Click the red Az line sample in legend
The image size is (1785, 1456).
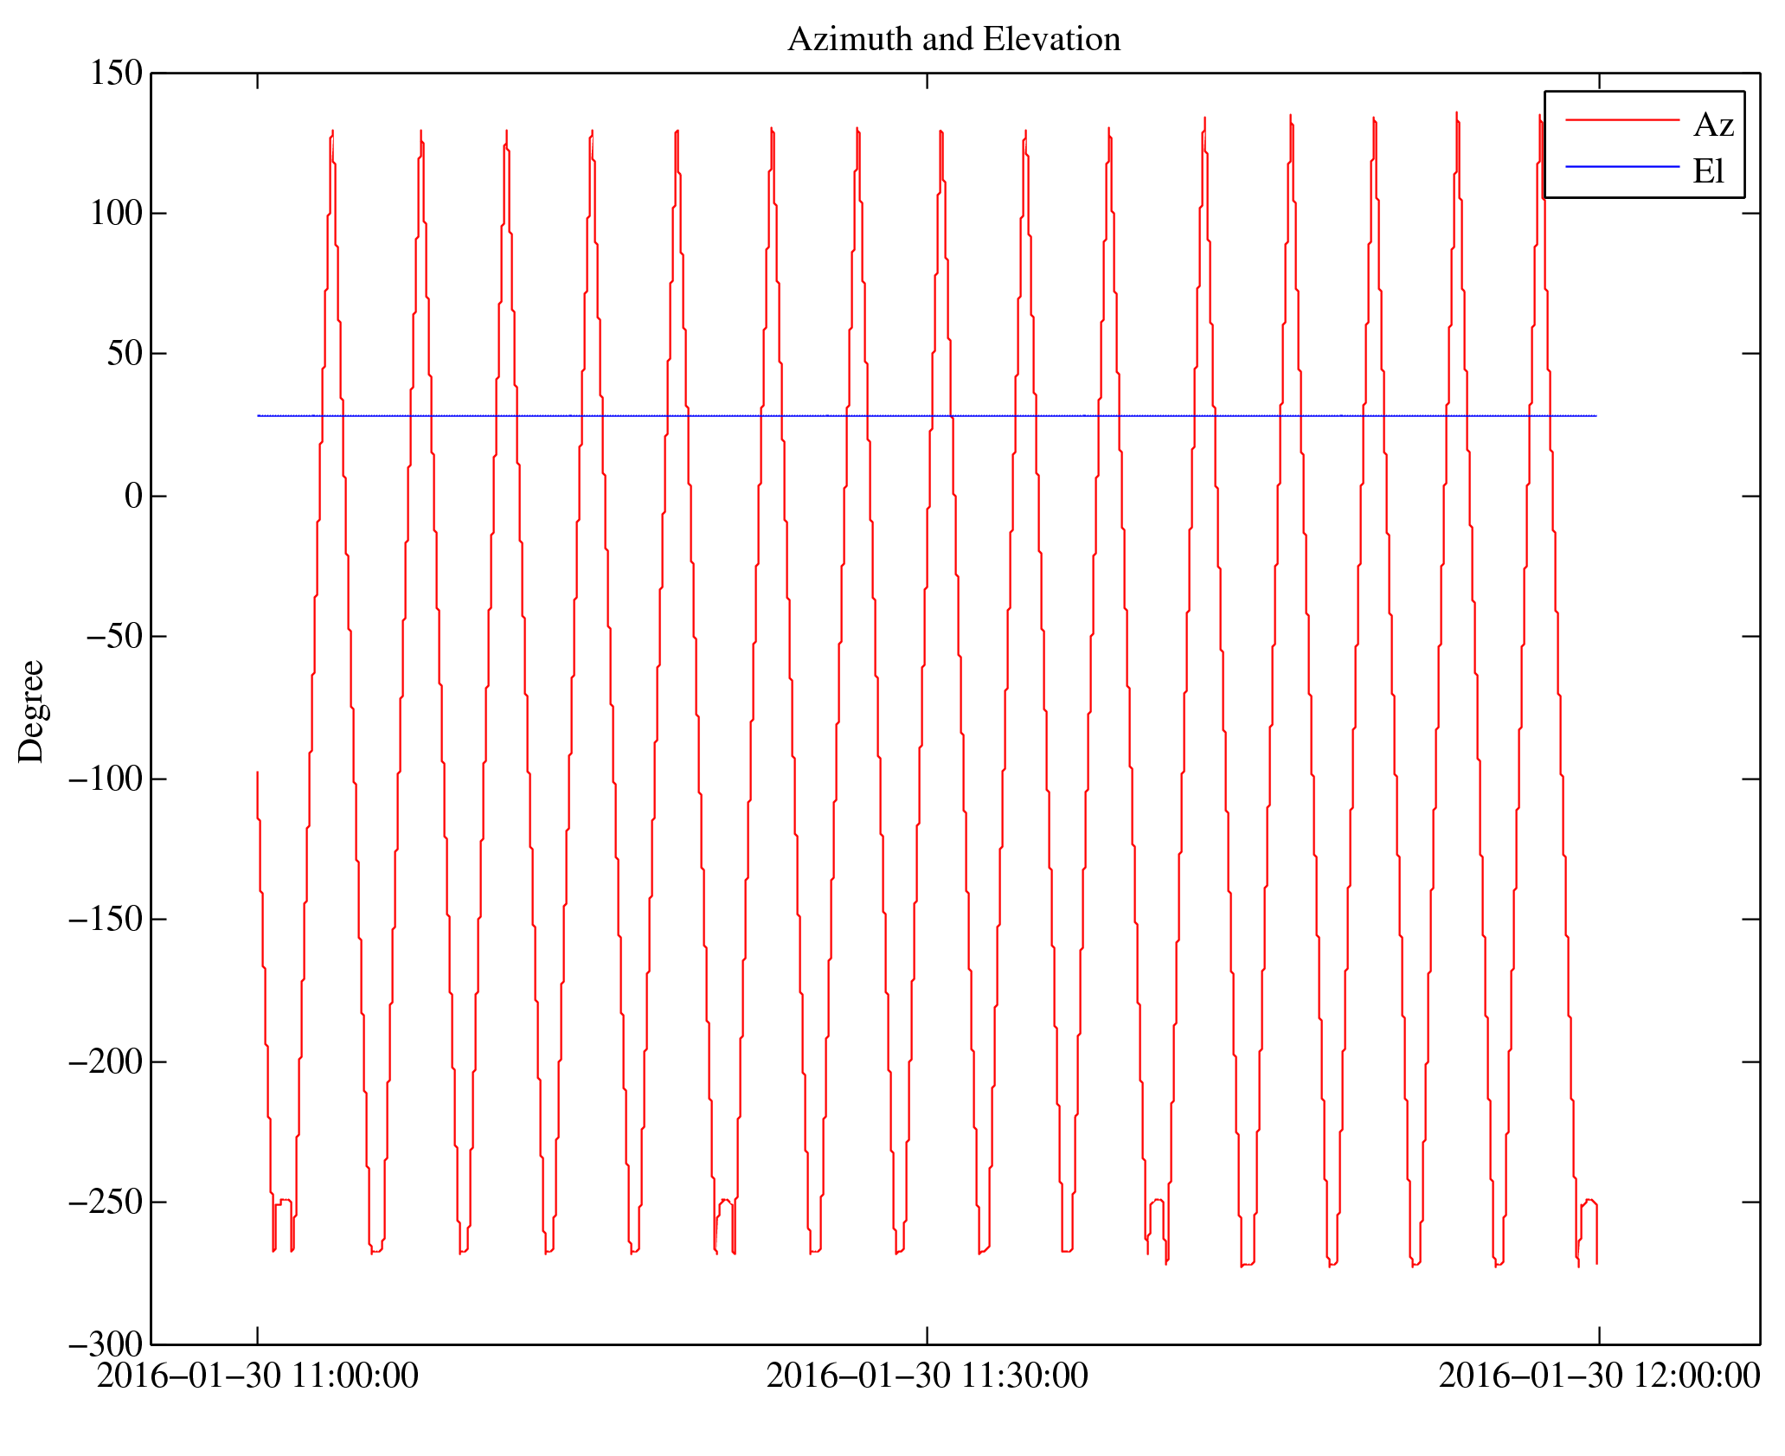(1621, 119)
